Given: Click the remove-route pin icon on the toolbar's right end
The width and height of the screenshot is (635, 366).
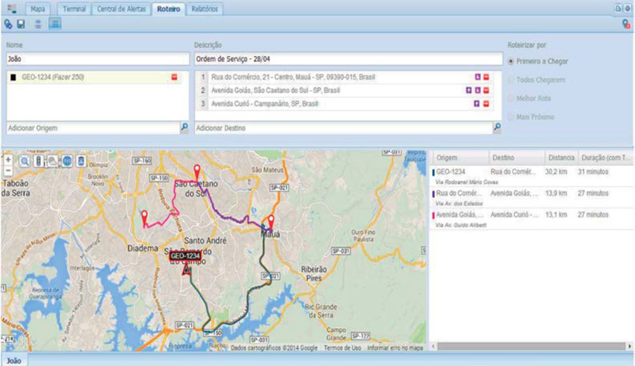Looking at the screenshot, I should click(x=626, y=25).
